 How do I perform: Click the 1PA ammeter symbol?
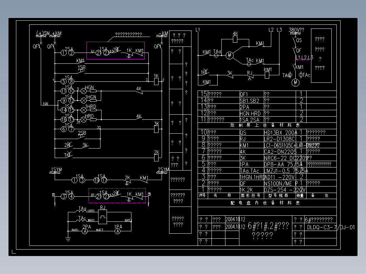tap(118, 231)
